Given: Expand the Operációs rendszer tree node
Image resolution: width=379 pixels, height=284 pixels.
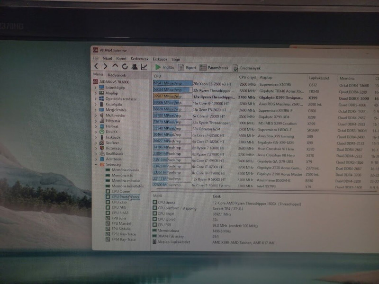Looking at the screenshot, I should 96,98.
